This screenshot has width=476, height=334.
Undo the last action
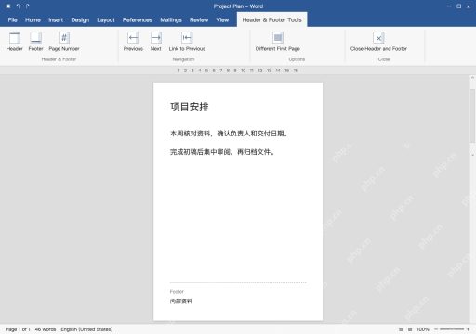coord(18,6)
